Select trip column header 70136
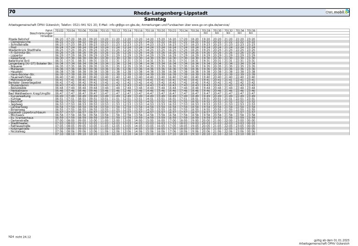 click(250, 30)
